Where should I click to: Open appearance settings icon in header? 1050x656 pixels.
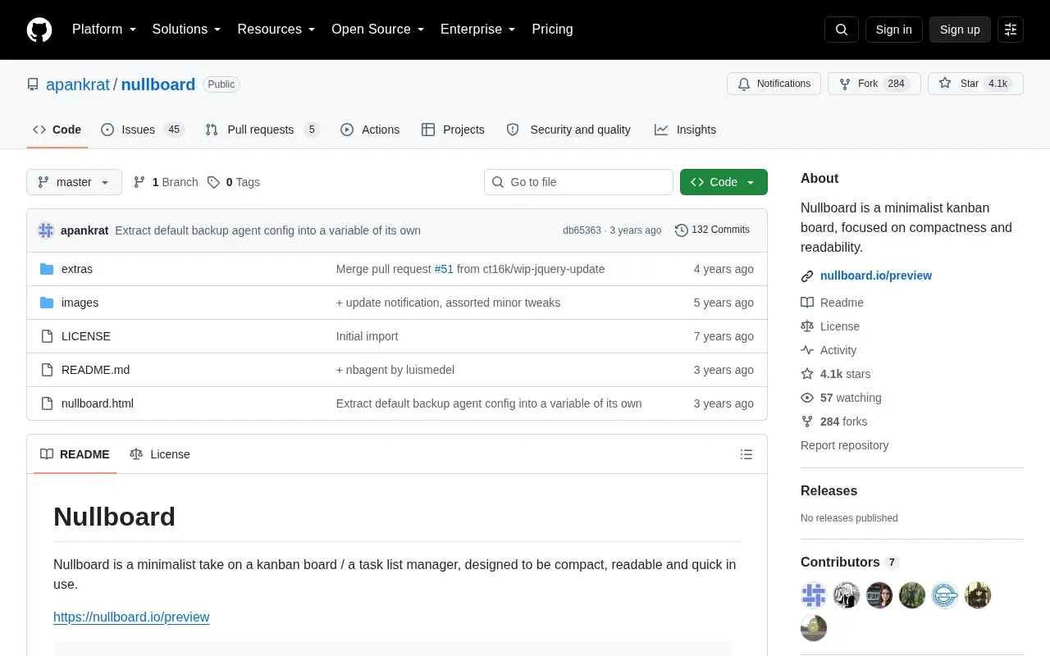(1011, 30)
